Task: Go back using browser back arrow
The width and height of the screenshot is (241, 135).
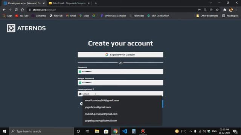Action: tap(4, 10)
